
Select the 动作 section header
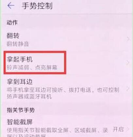coord(12,23)
